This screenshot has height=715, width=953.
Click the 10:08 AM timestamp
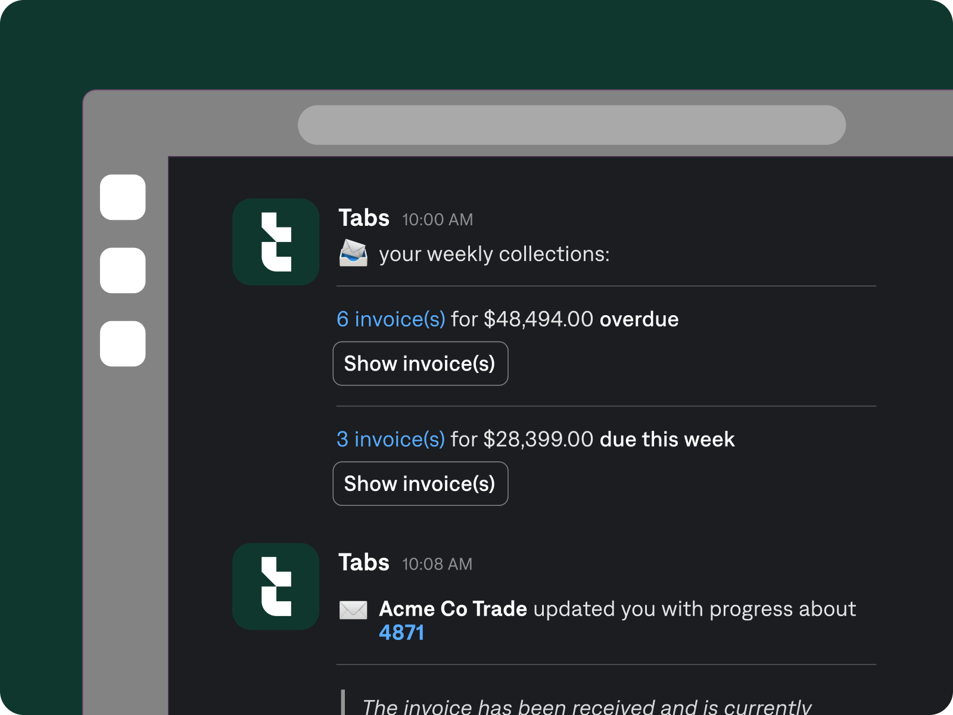[437, 564]
